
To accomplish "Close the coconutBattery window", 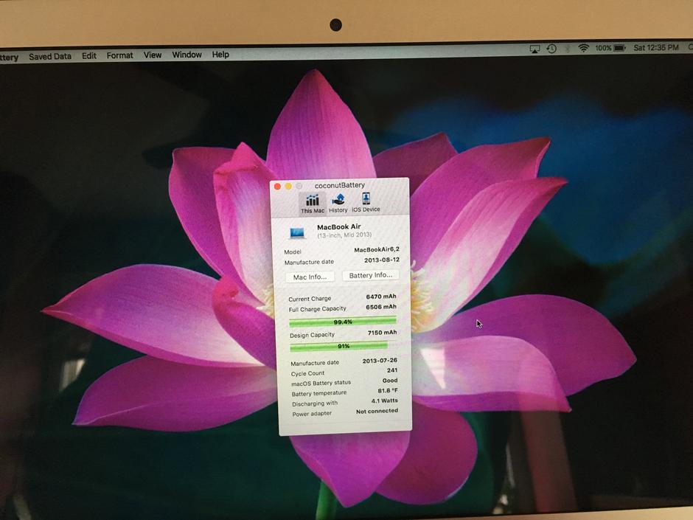I will click(x=277, y=187).
